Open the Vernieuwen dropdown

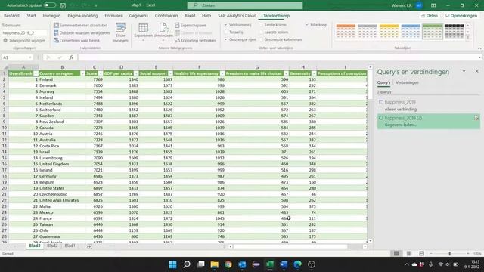click(x=163, y=32)
